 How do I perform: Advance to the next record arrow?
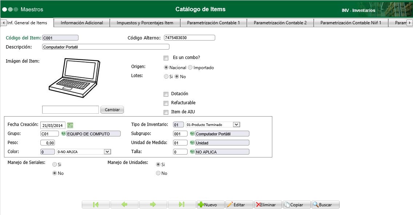pos(153,205)
